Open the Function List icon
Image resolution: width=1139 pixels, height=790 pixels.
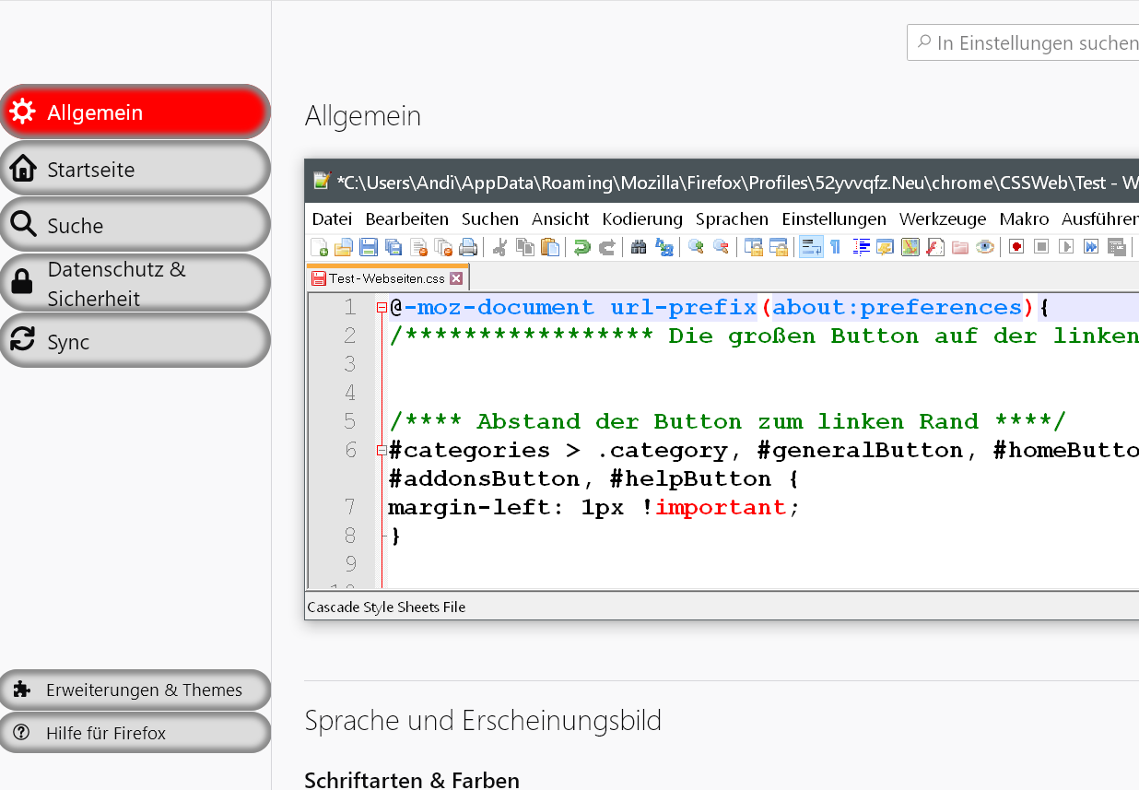(x=935, y=246)
